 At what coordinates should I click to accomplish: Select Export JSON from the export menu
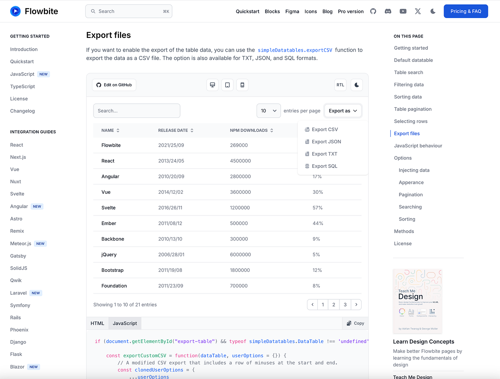point(326,141)
